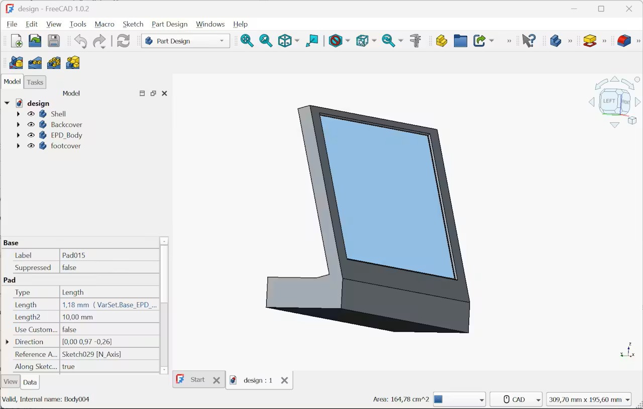The image size is (643, 409).
Task: Expand the EPD_Body tree item
Action: point(19,135)
